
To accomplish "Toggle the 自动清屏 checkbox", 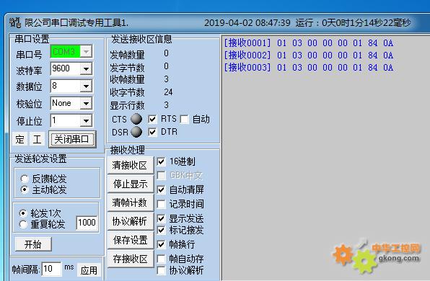I will click(162, 189).
